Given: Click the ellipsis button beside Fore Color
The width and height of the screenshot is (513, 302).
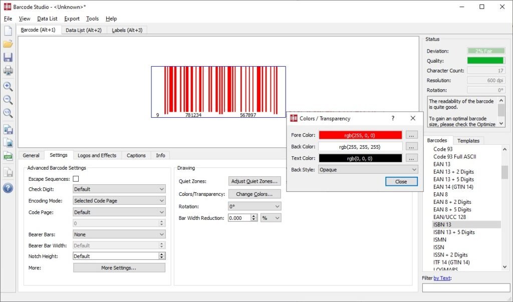Looking at the screenshot, I should coord(412,135).
